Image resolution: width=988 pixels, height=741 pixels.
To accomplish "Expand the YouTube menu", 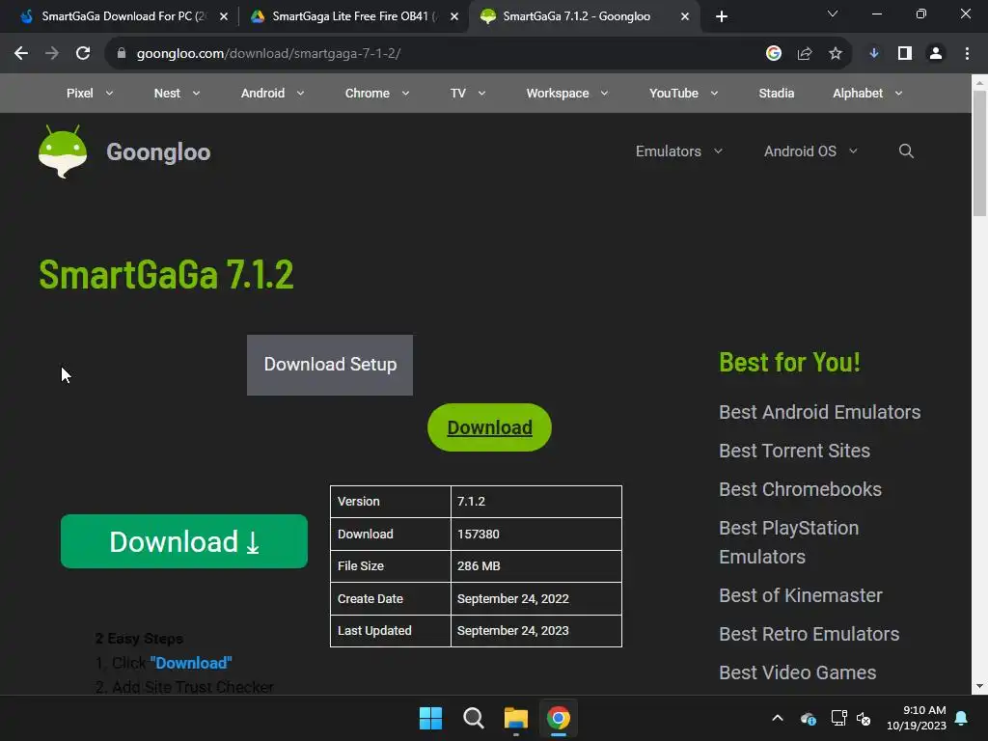I will (x=684, y=94).
